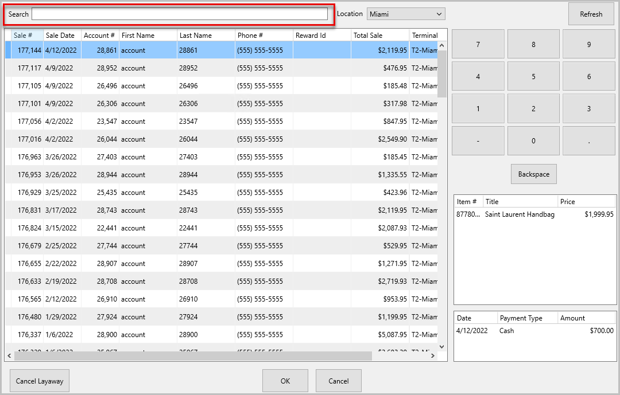Viewport: 620px width, 395px height.
Task: Tap keypad digit 2
Action: coord(533,108)
